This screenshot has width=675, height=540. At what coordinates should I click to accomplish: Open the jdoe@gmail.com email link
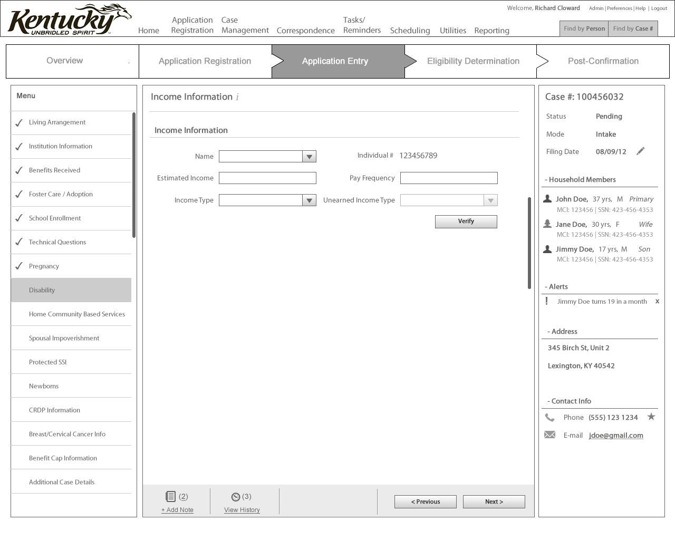tap(616, 436)
